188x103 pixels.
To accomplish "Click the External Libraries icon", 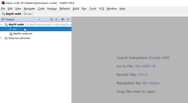I will point(6,38).
